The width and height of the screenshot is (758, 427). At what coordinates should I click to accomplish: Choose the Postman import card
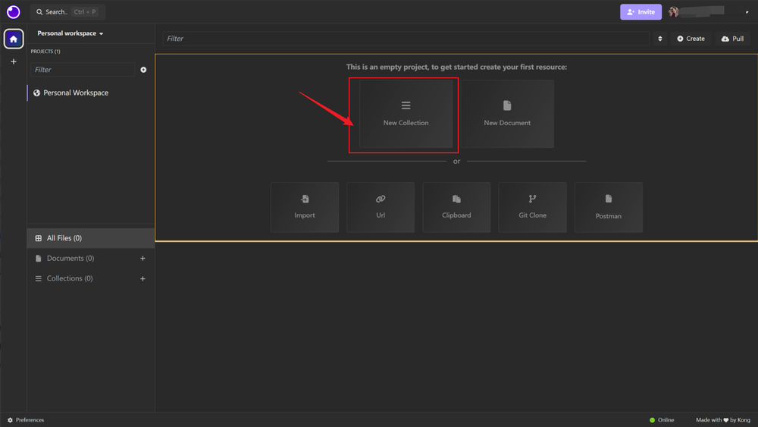point(608,207)
